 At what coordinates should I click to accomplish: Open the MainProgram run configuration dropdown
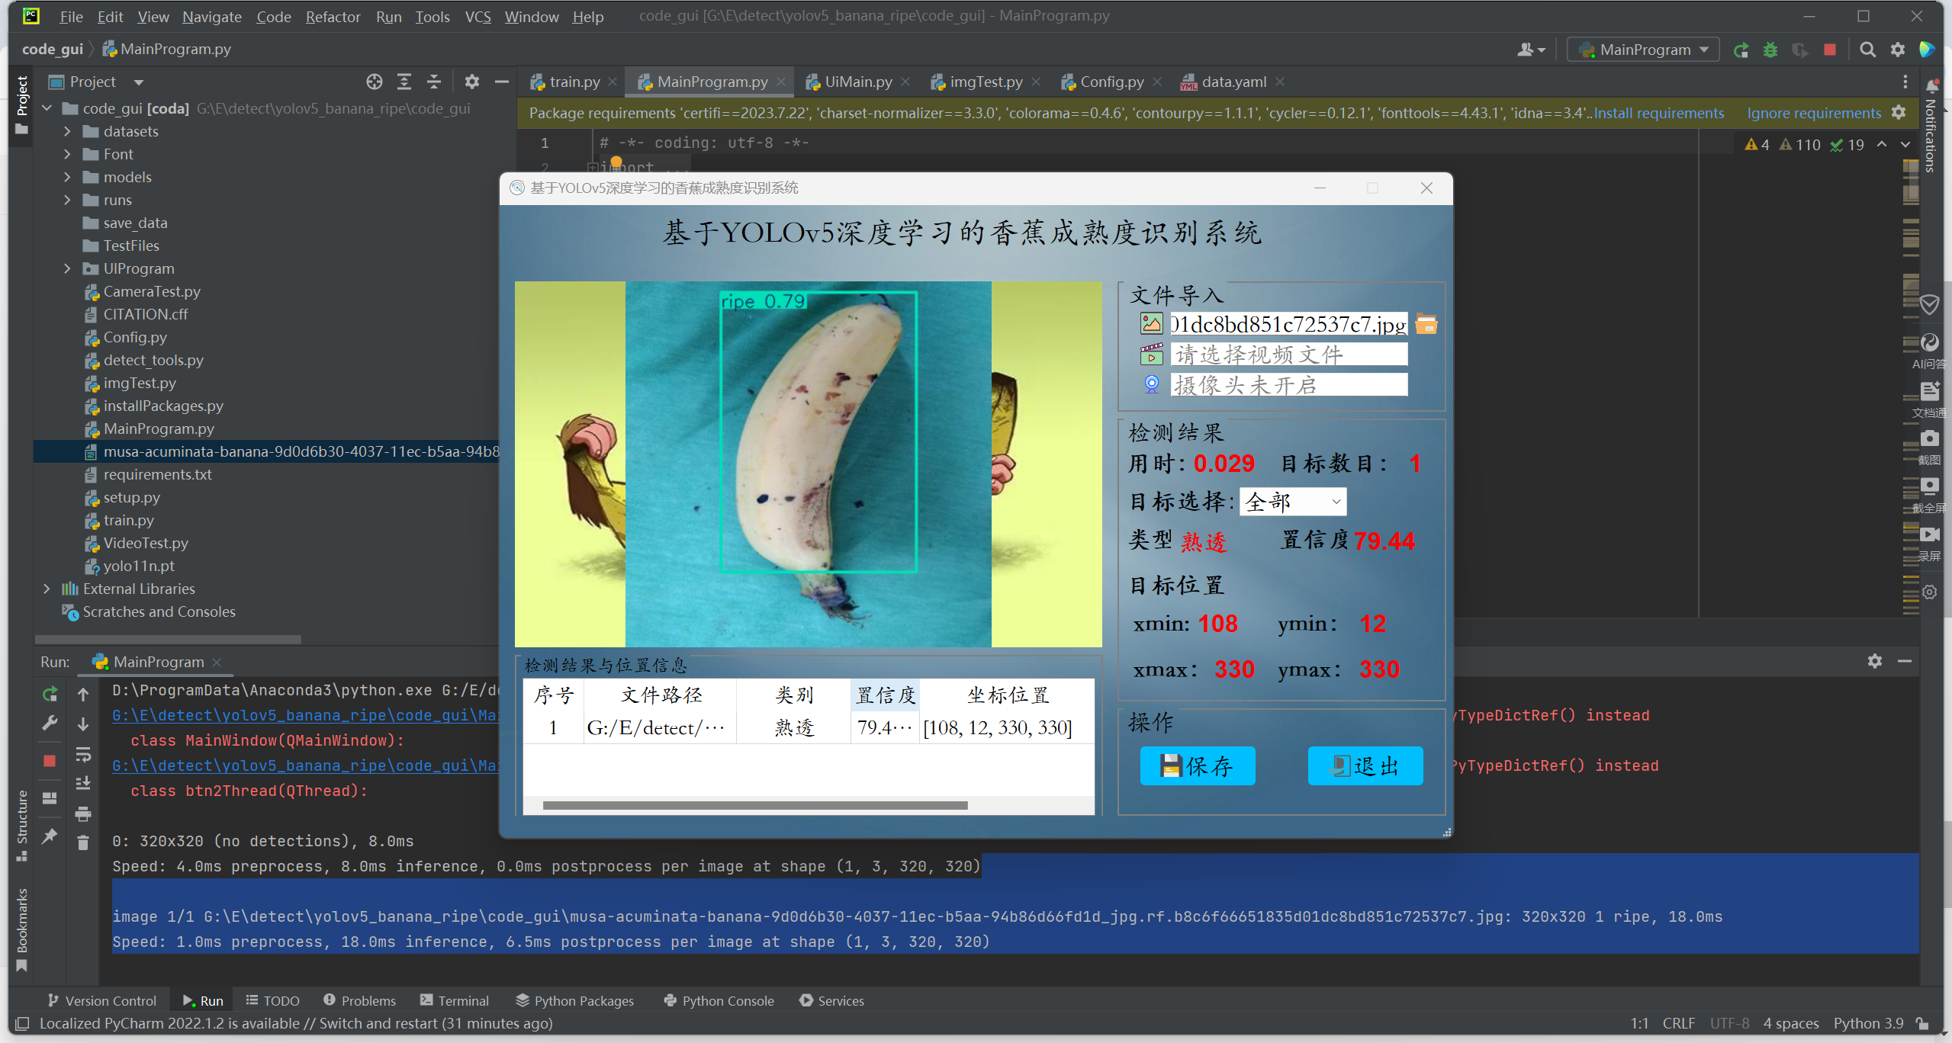(x=1644, y=50)
